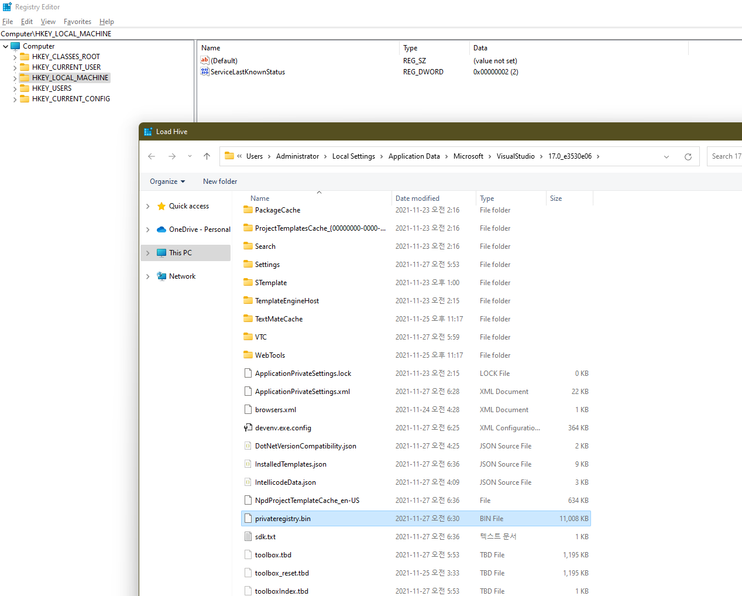Go forward in Load Hive dialog
This screenshot has height=596, width=742.
pos(172,156)
